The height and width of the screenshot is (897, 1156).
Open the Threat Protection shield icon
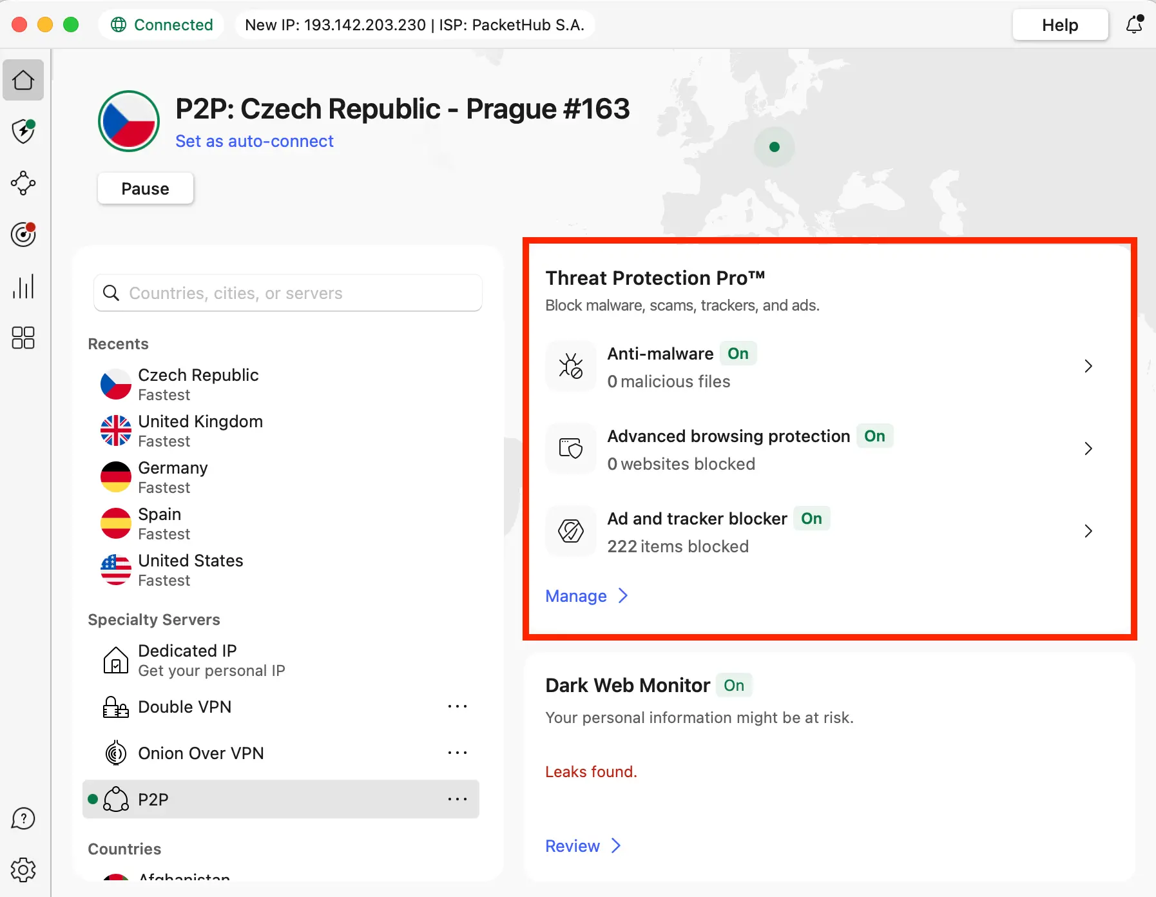(23, 131)
